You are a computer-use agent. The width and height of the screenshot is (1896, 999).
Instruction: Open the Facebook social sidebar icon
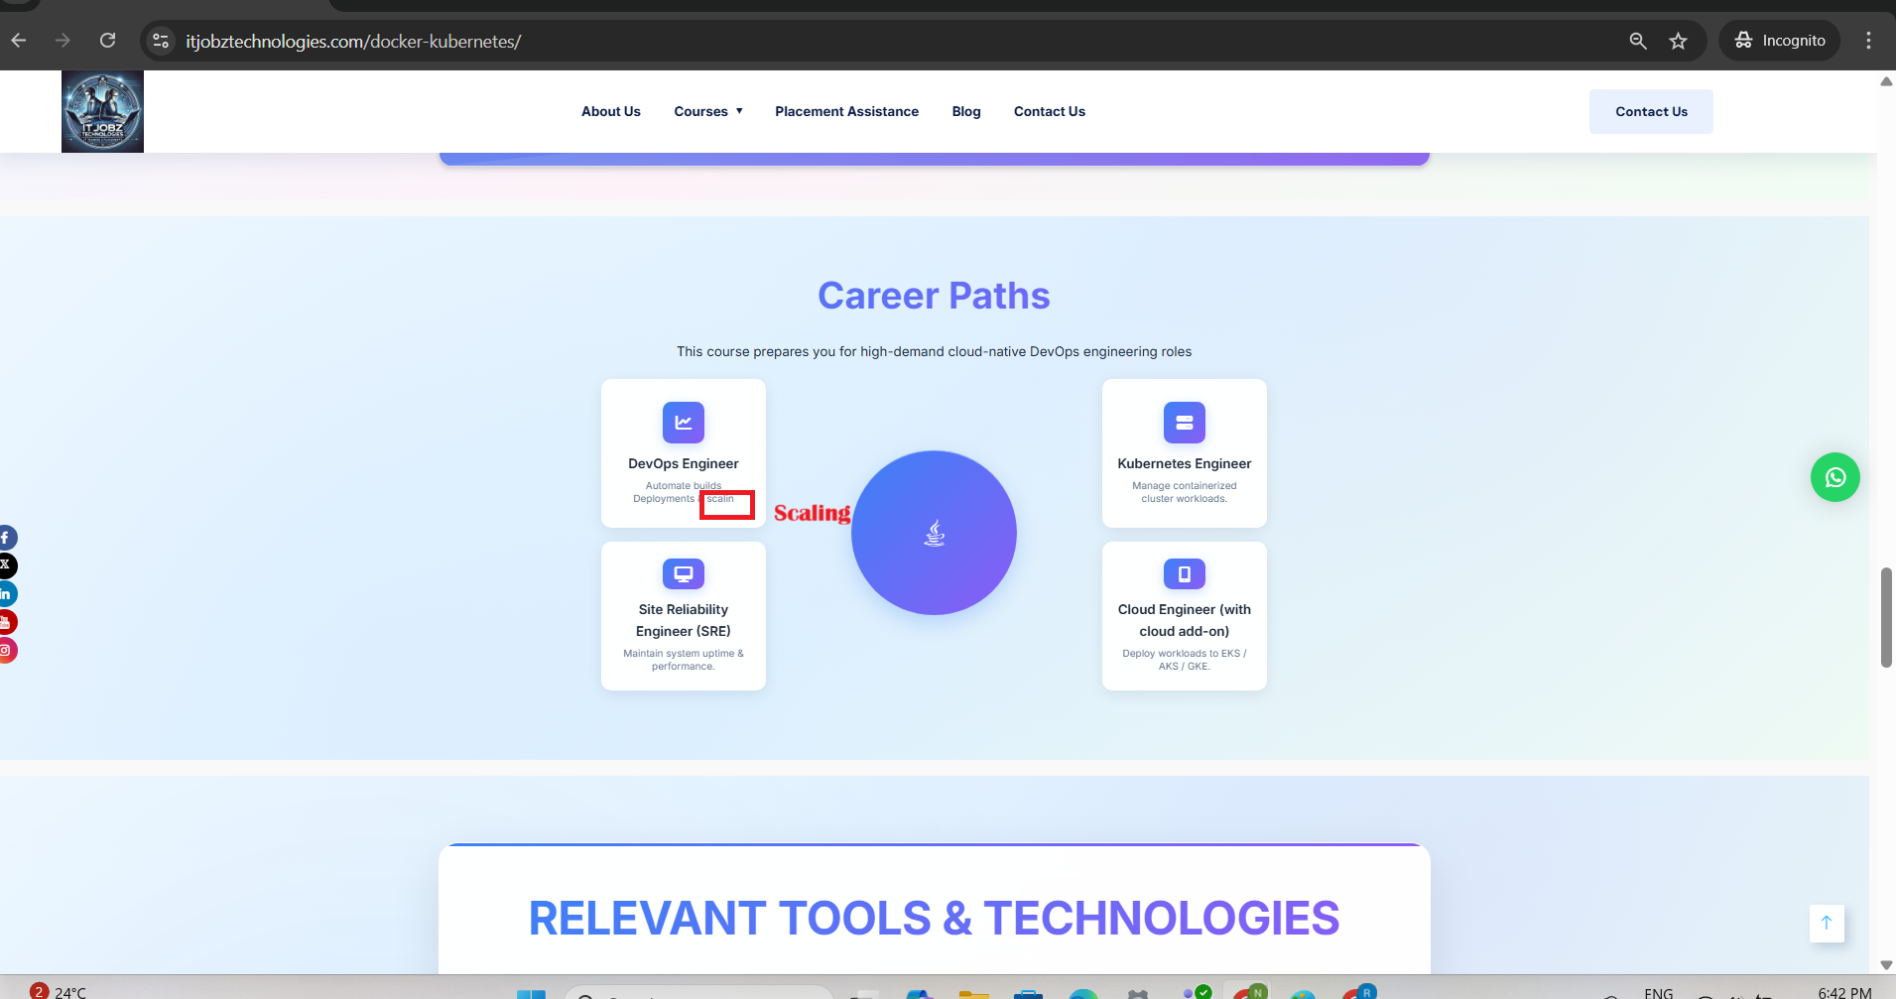6,538
